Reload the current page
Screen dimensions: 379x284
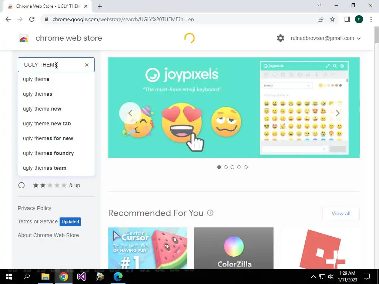32,19
